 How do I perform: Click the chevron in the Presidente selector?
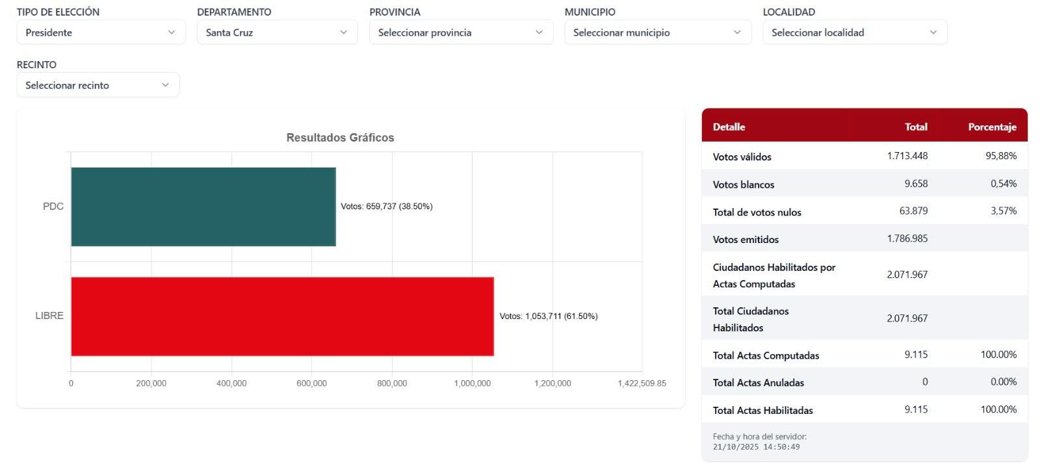pyautogui.click(x=172, y=32)
